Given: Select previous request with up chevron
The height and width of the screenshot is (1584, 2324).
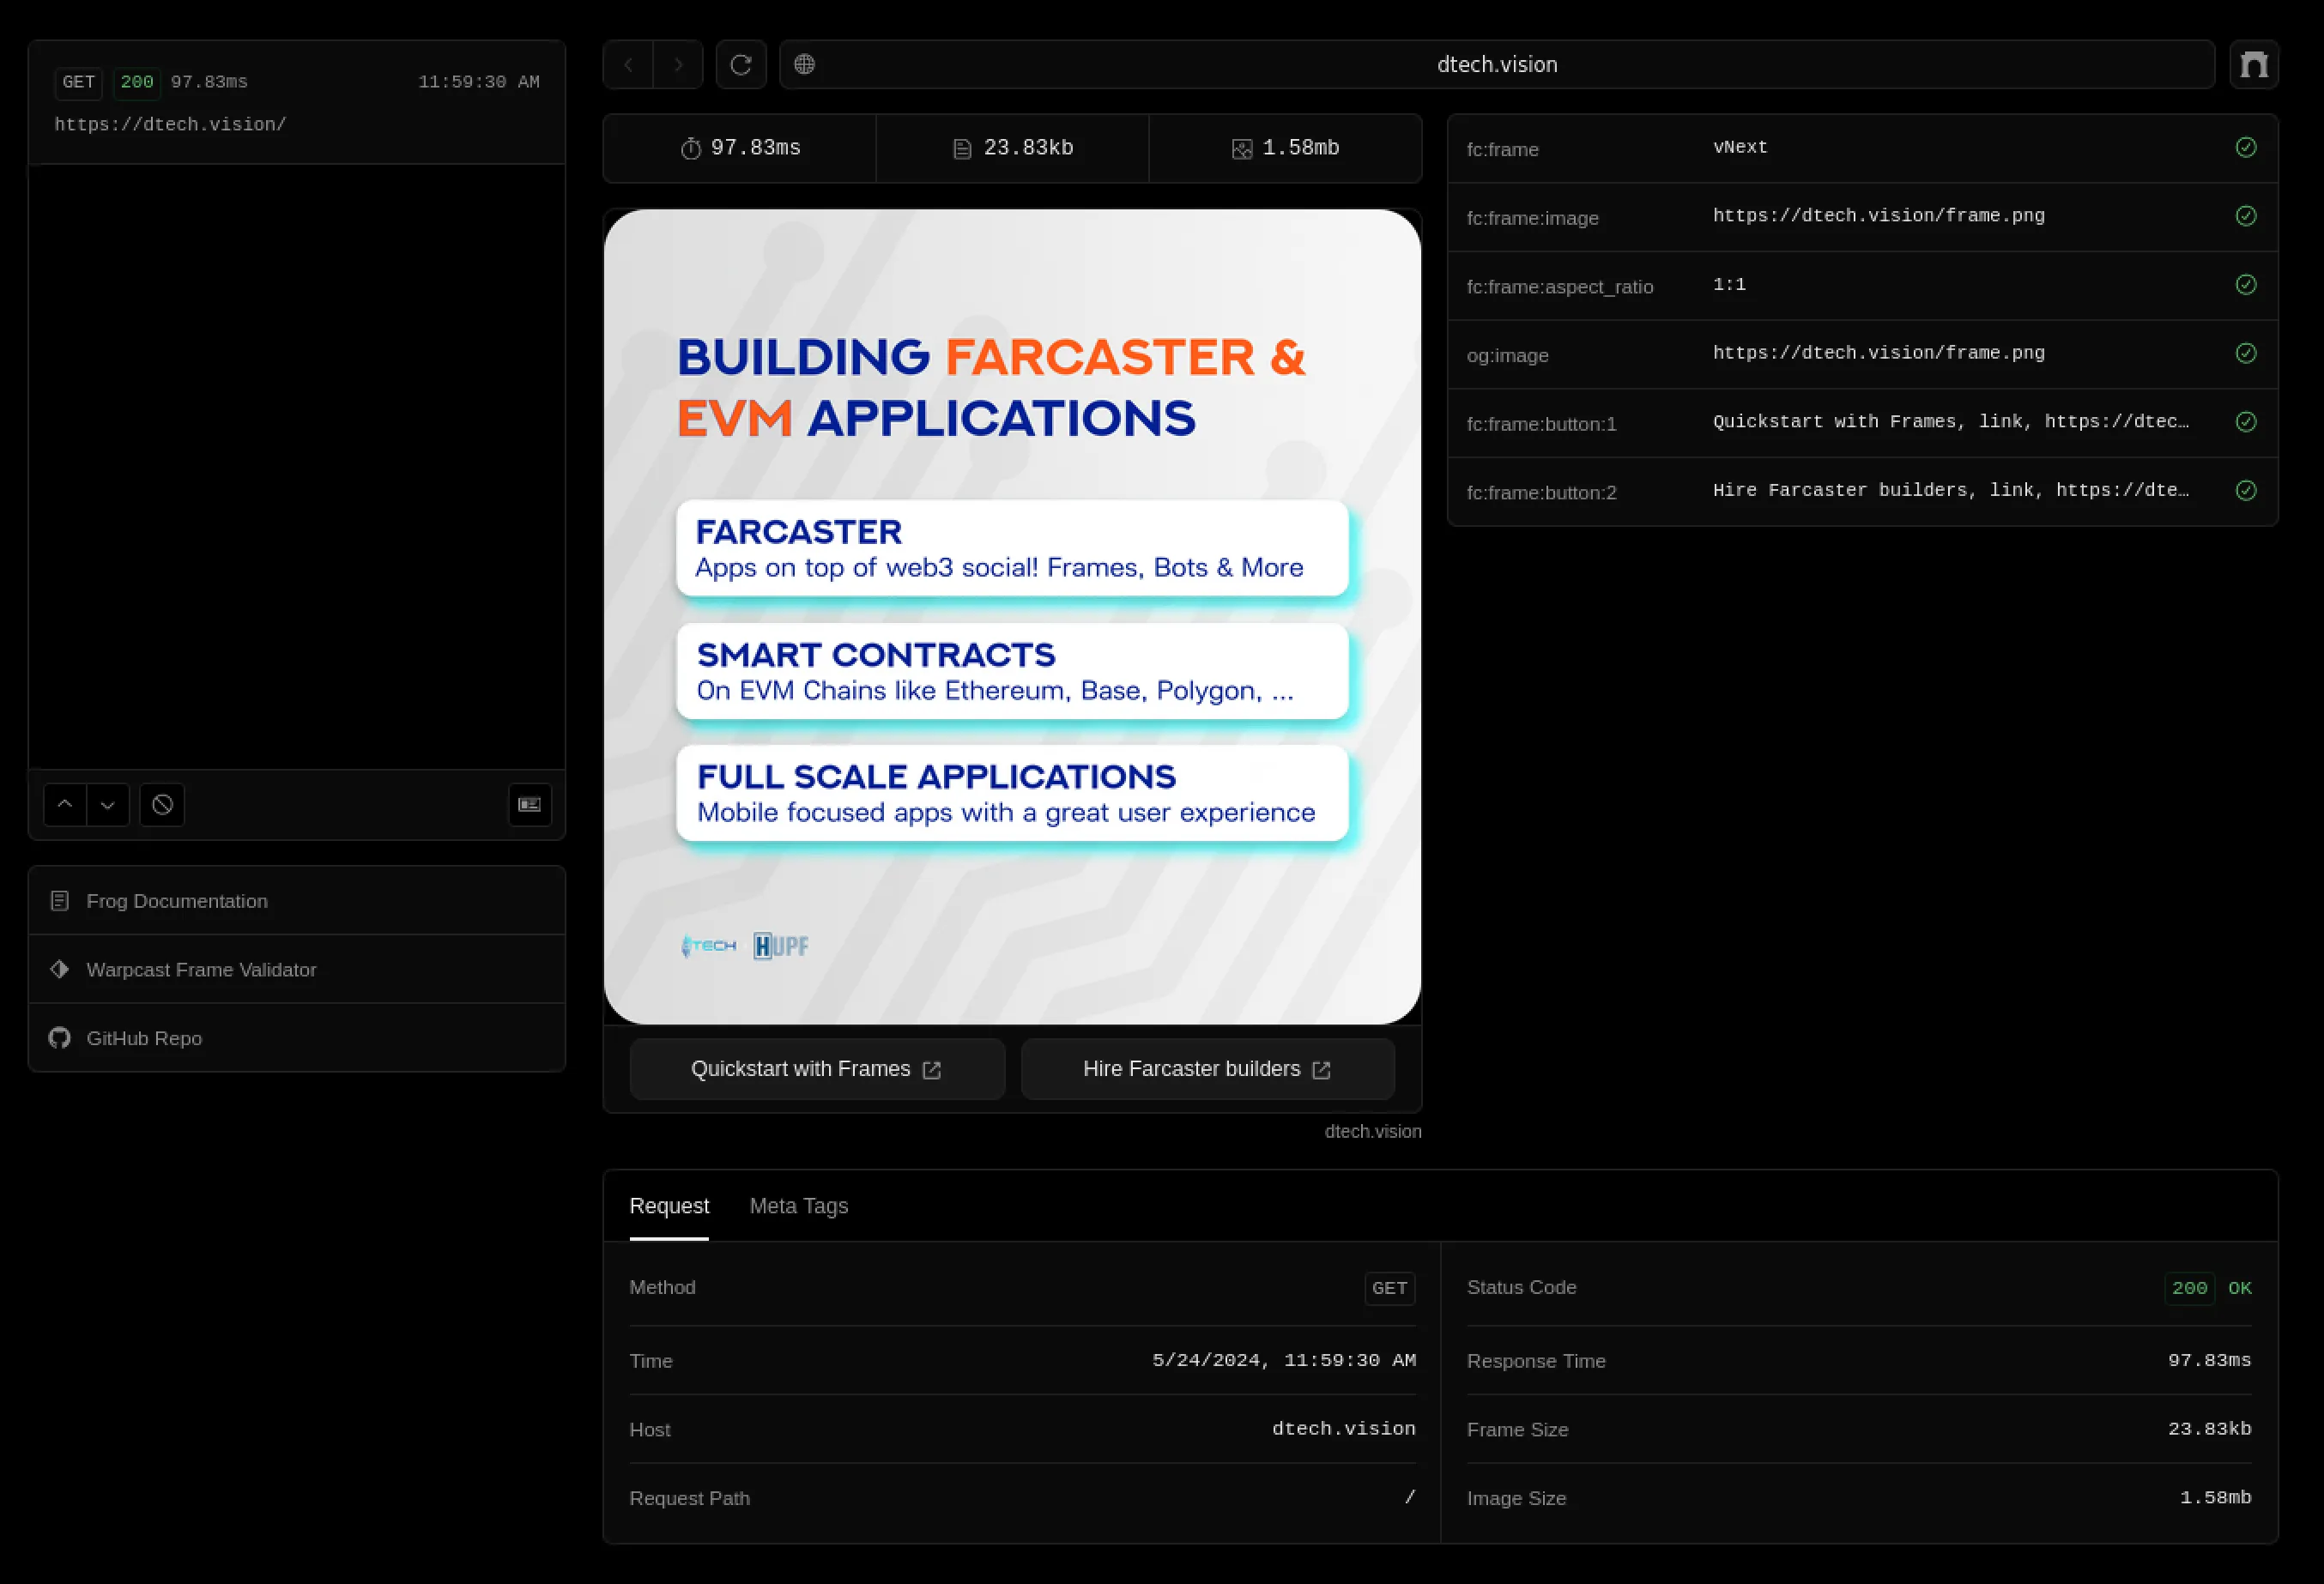Looking at the screenshot, I should tap(65, 804).
